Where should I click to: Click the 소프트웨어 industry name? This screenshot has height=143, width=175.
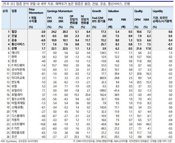click(x=18, y=124)
